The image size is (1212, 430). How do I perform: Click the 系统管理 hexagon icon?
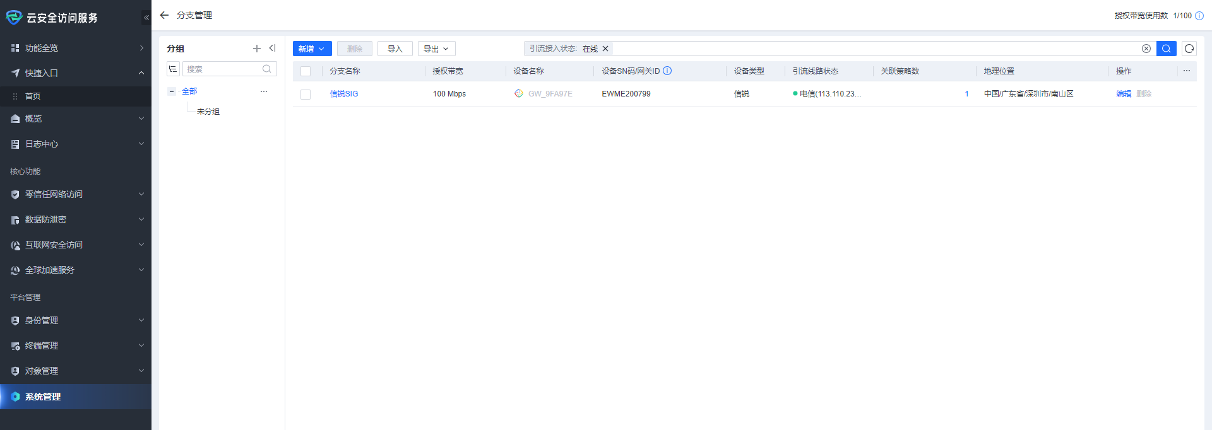[15, 397]
